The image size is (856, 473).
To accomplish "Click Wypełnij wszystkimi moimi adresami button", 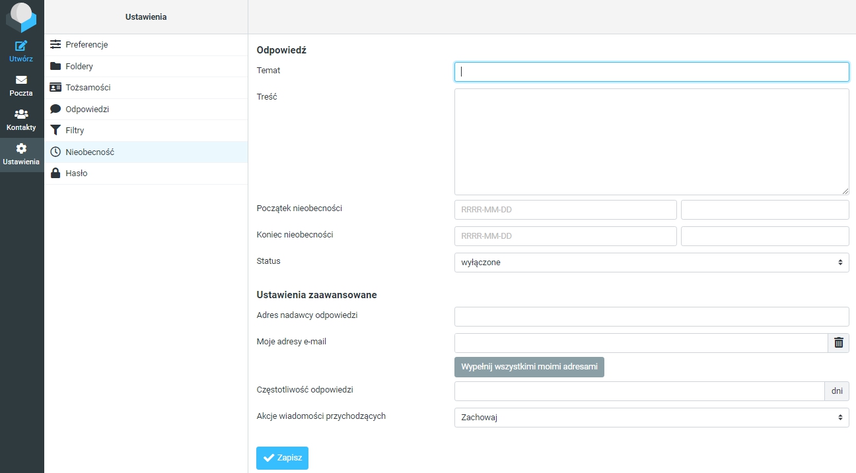I will click(529, 367).
